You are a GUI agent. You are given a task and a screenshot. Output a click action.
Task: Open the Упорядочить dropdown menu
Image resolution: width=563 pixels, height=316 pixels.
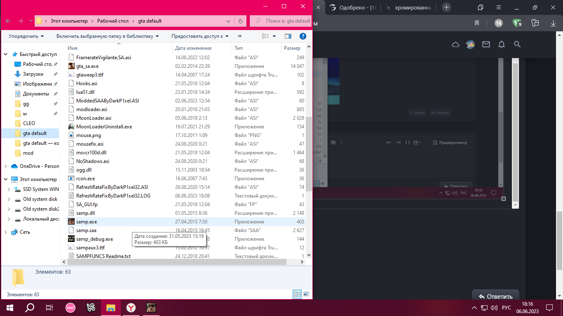[26, 36]
